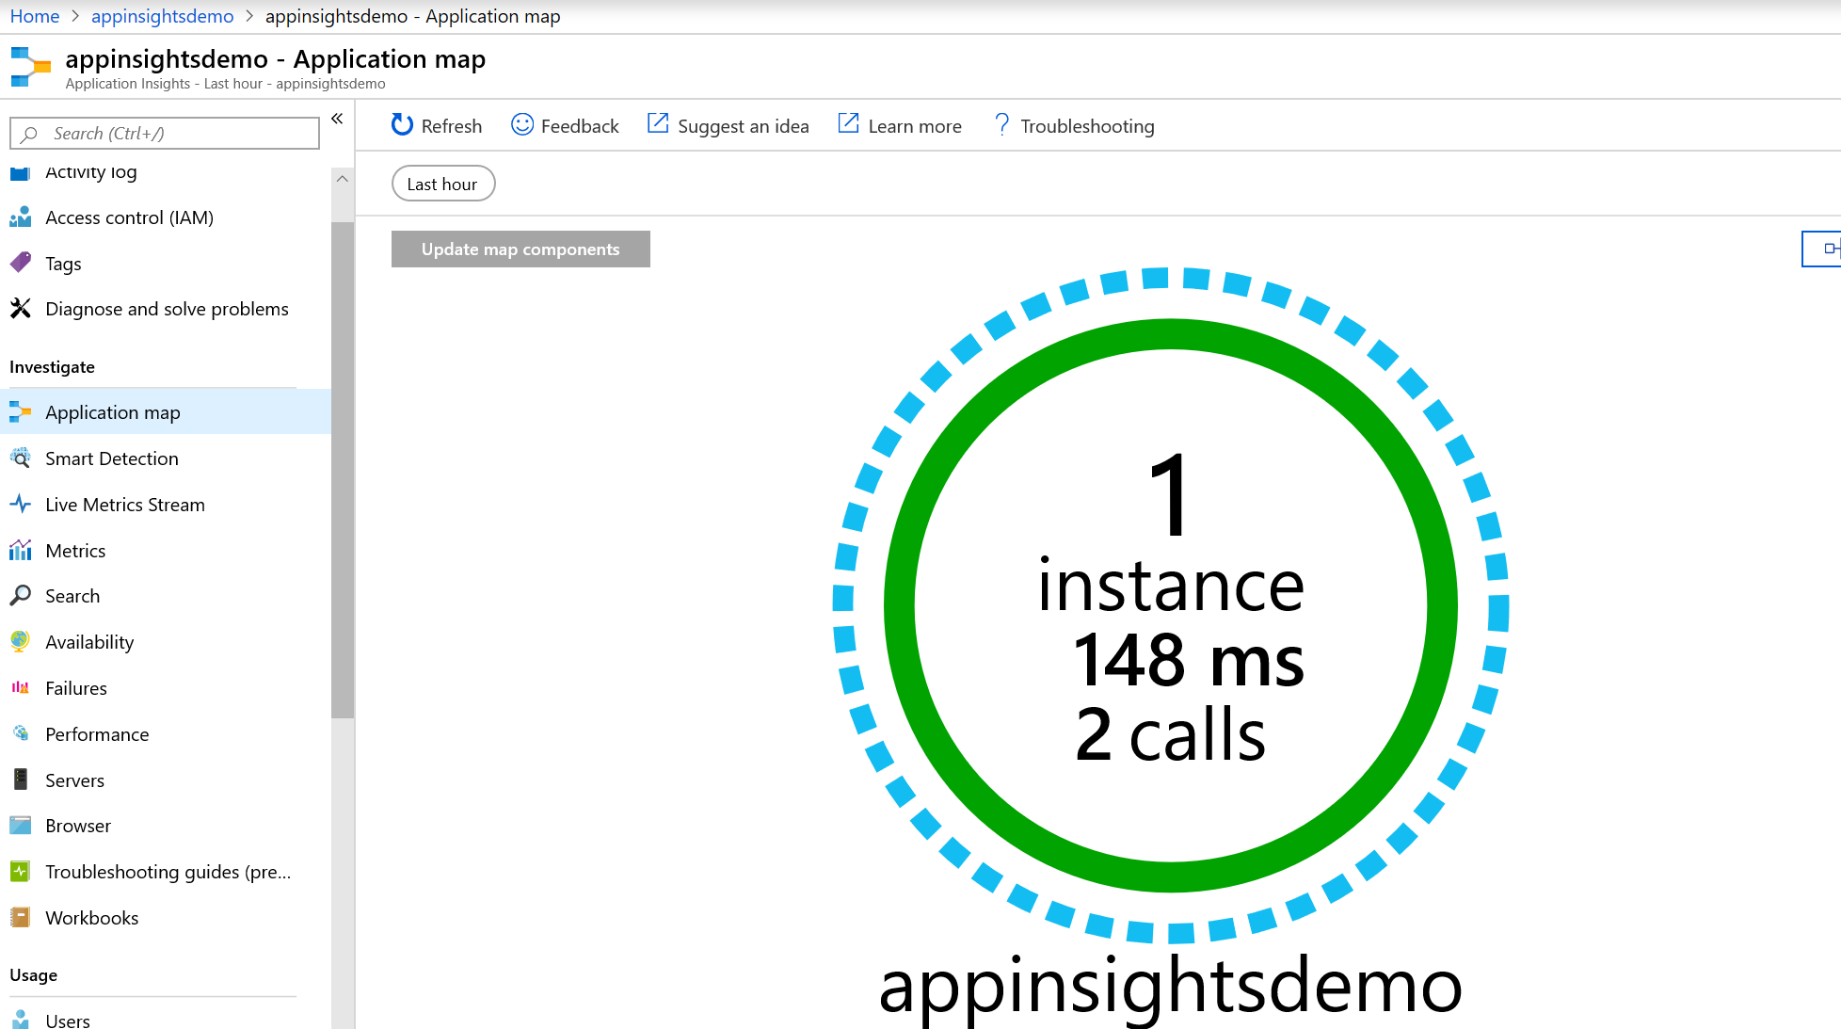Click the Activity log icon in sidebar

[20, 172]
